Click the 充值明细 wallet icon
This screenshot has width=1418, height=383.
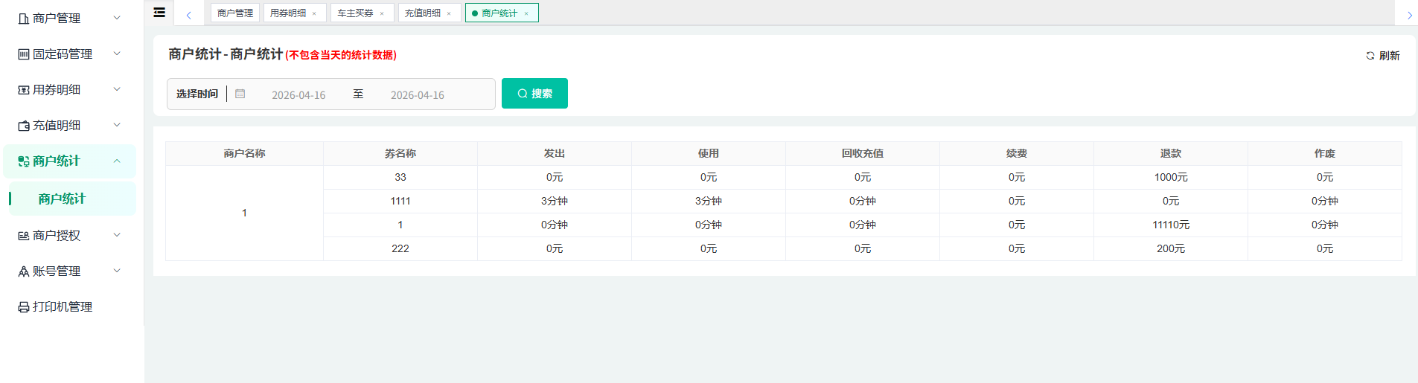(x=24, y=126)
